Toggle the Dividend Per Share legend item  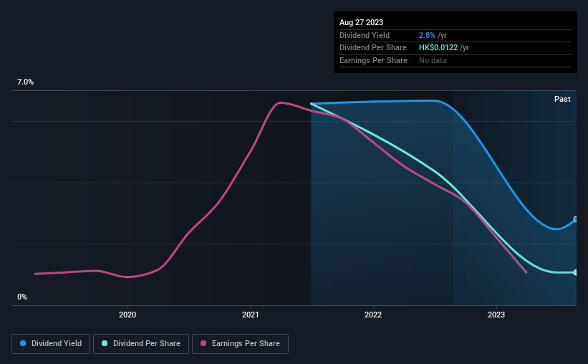pyautogui.click(x=142, y=344)
